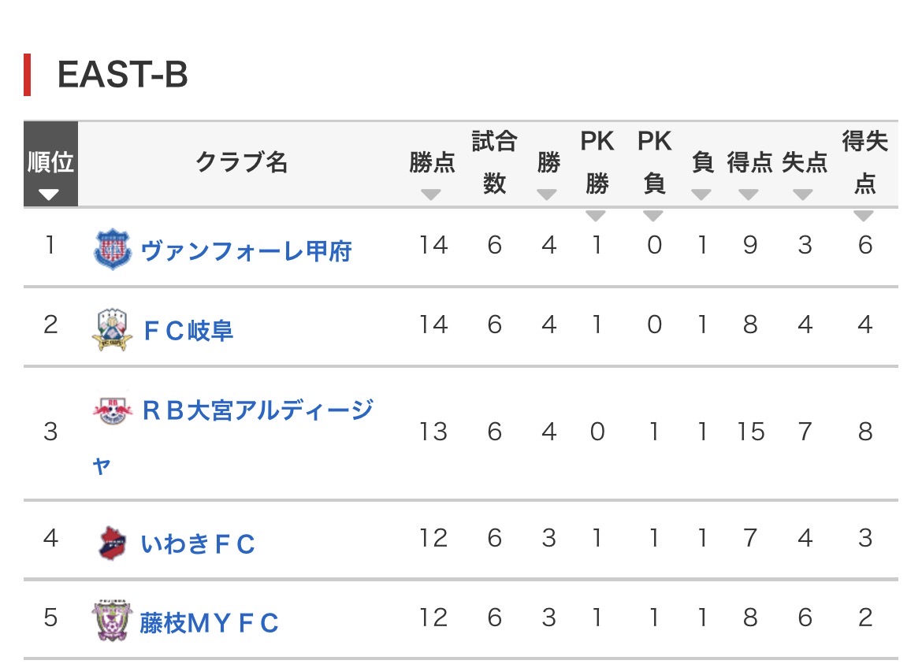Viewport: 922px width, 664px height.
Task: Click the Fujieda MYFC club crest icon
Action: 113,621
